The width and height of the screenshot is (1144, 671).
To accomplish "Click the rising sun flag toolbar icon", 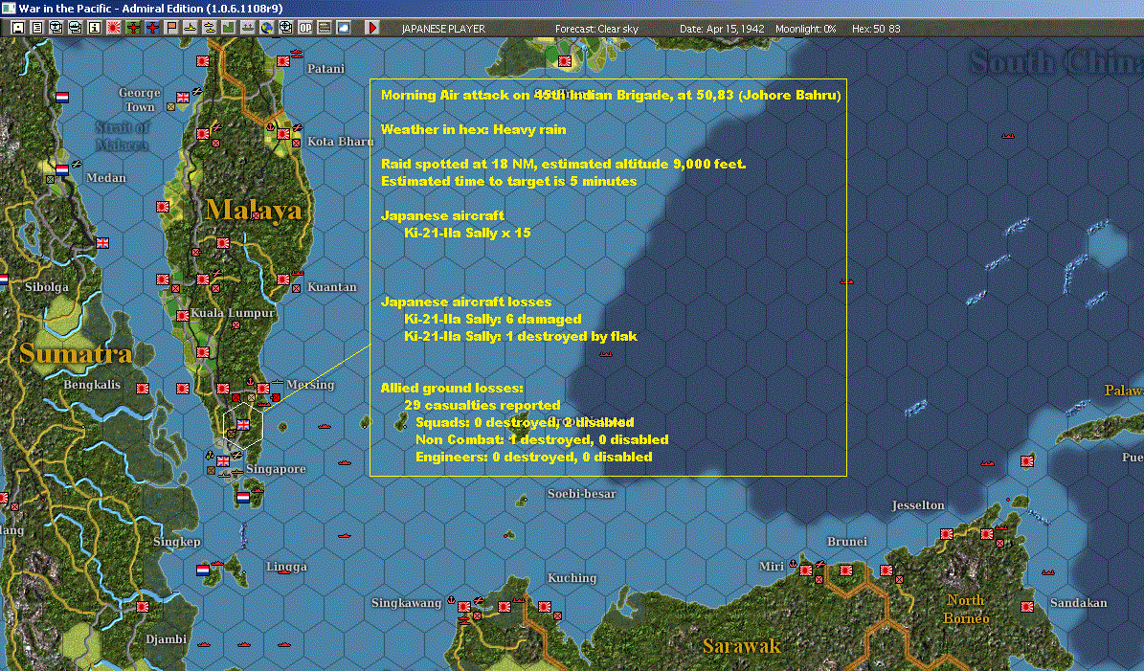I will pos(114,28).
